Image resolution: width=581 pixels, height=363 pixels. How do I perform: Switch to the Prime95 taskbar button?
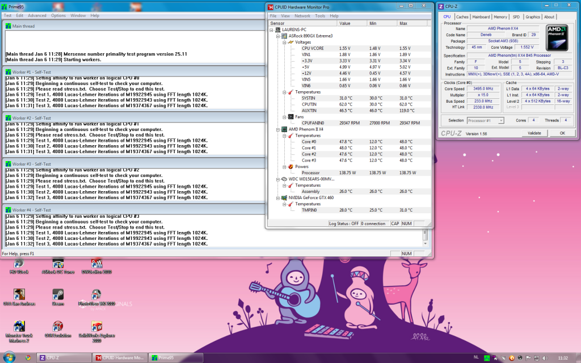click(x=176, y=358)
